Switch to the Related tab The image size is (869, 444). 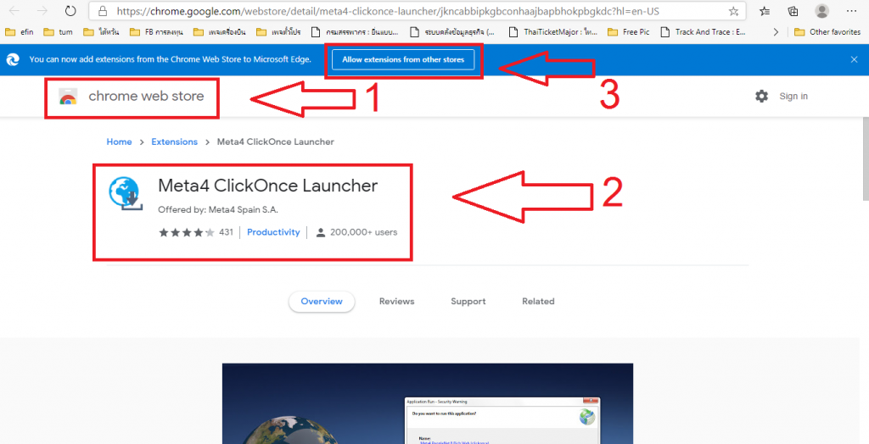click(x=538, y=302)
